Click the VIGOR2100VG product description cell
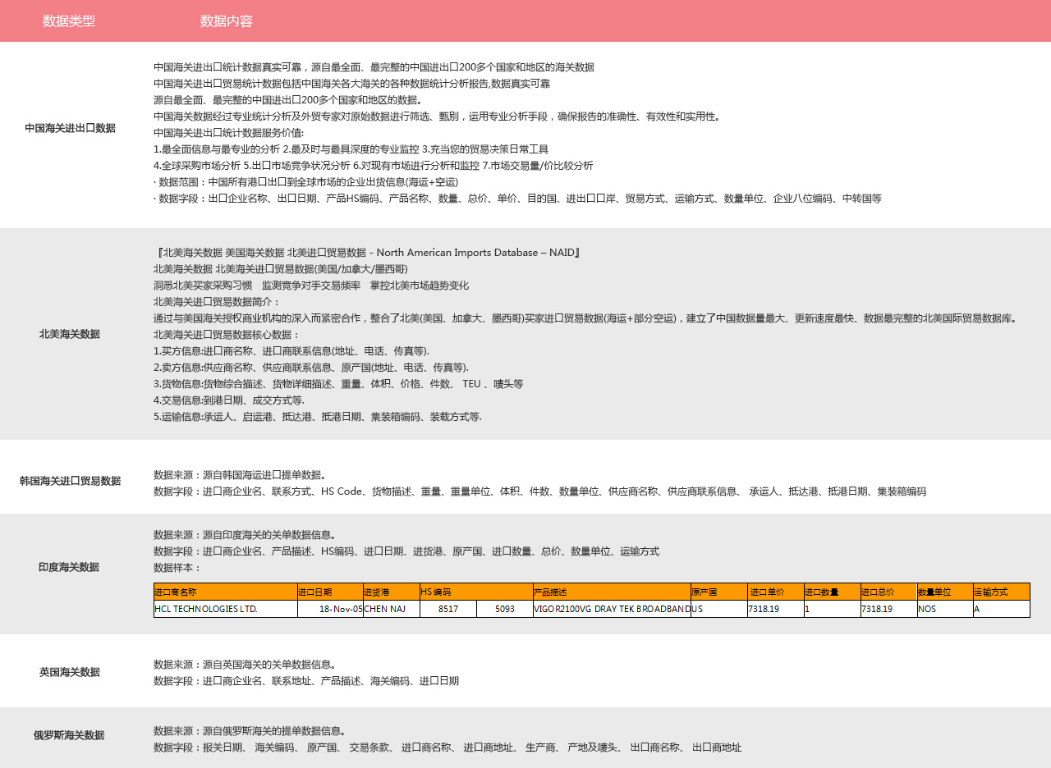 612,609
